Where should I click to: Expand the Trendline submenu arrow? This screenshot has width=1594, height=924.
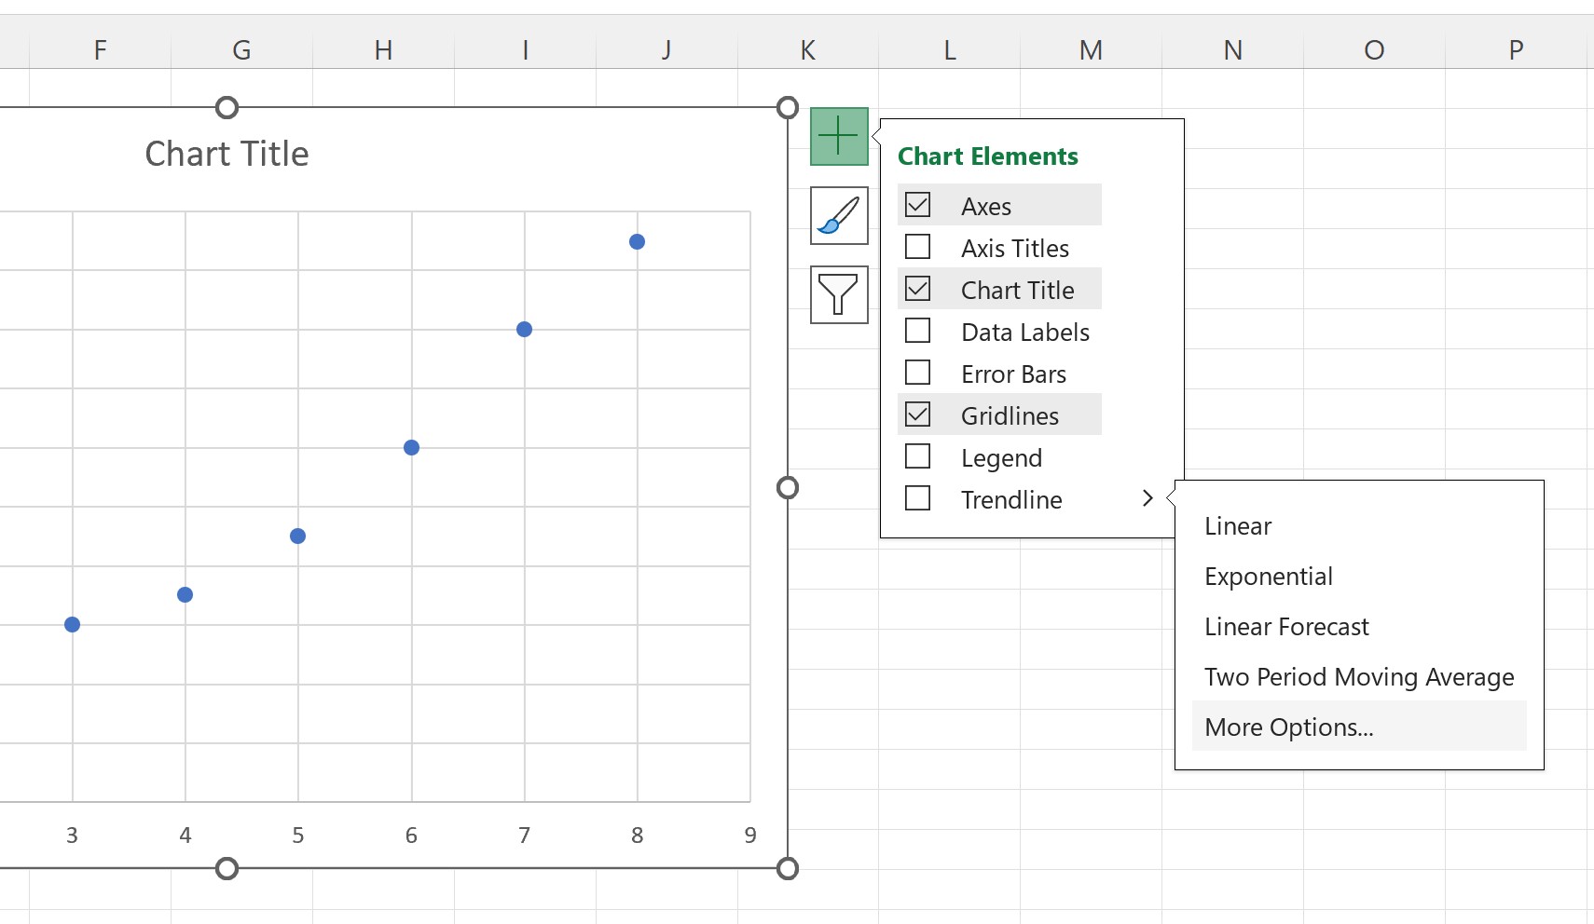coord(1147,498)
